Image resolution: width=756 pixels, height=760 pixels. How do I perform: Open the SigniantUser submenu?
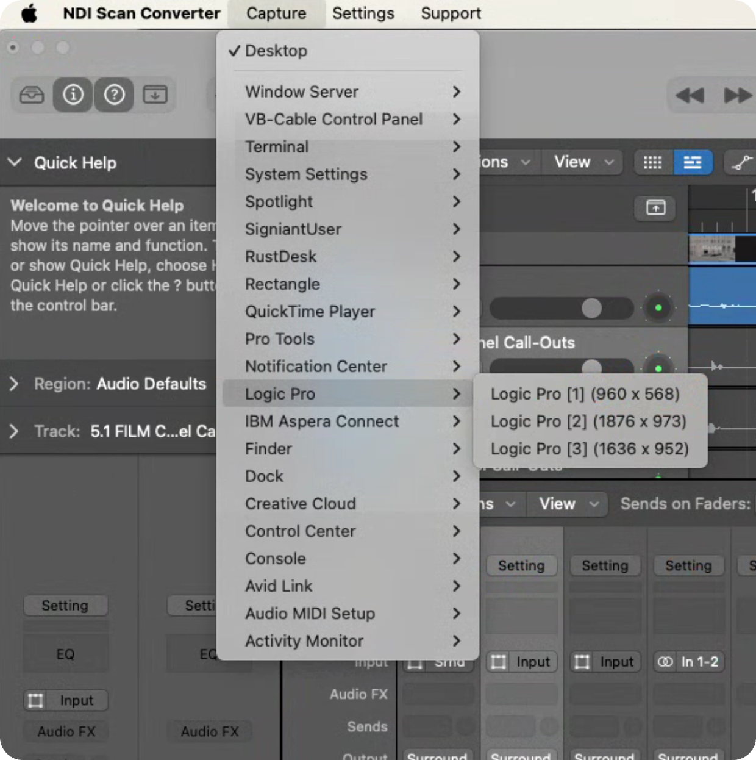pos(348,229)
